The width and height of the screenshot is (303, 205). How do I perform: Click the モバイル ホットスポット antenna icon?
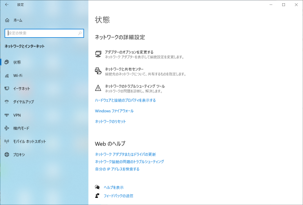coord(7,141)
